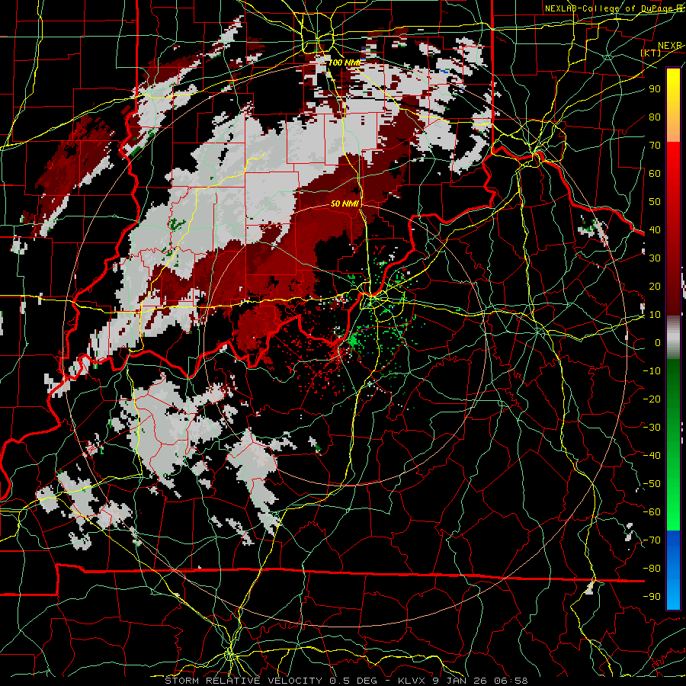Click the -30 scale value

652,428
